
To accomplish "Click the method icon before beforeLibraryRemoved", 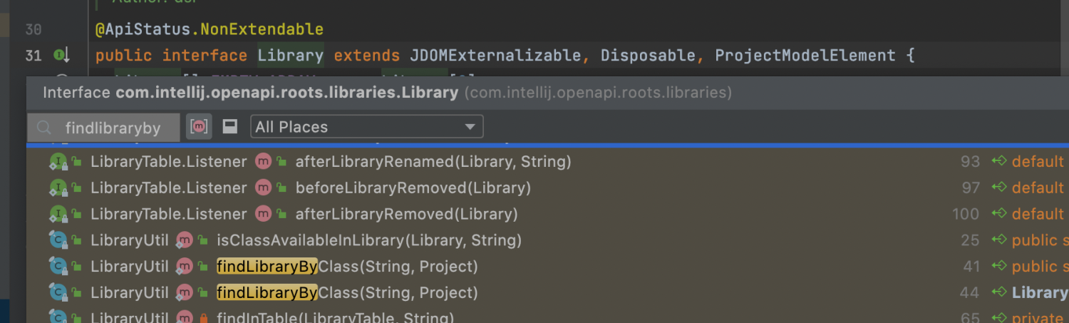I will tap(263, 188).
